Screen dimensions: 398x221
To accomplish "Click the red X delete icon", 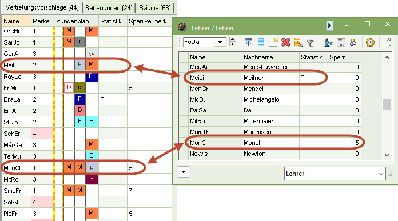I will point(286,42).
